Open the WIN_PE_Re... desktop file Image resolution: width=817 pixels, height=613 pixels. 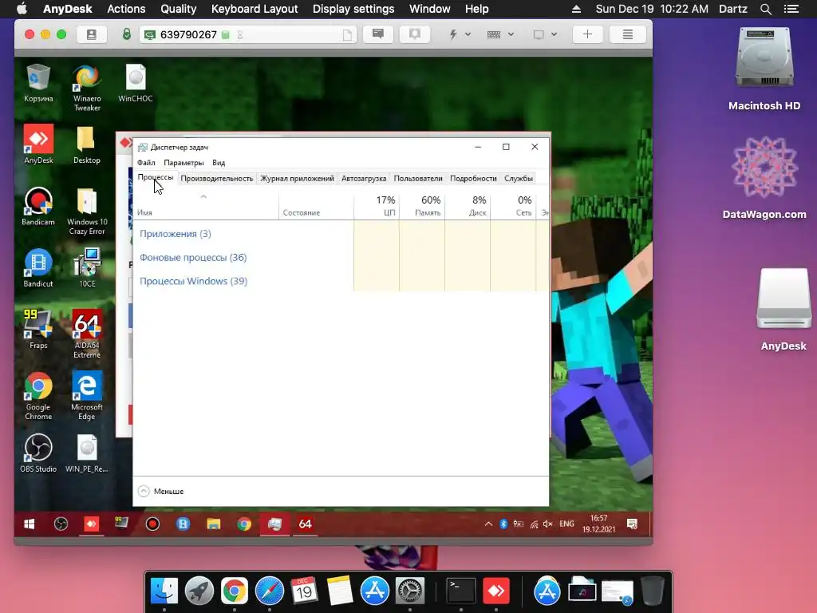(x=87, y=453)
